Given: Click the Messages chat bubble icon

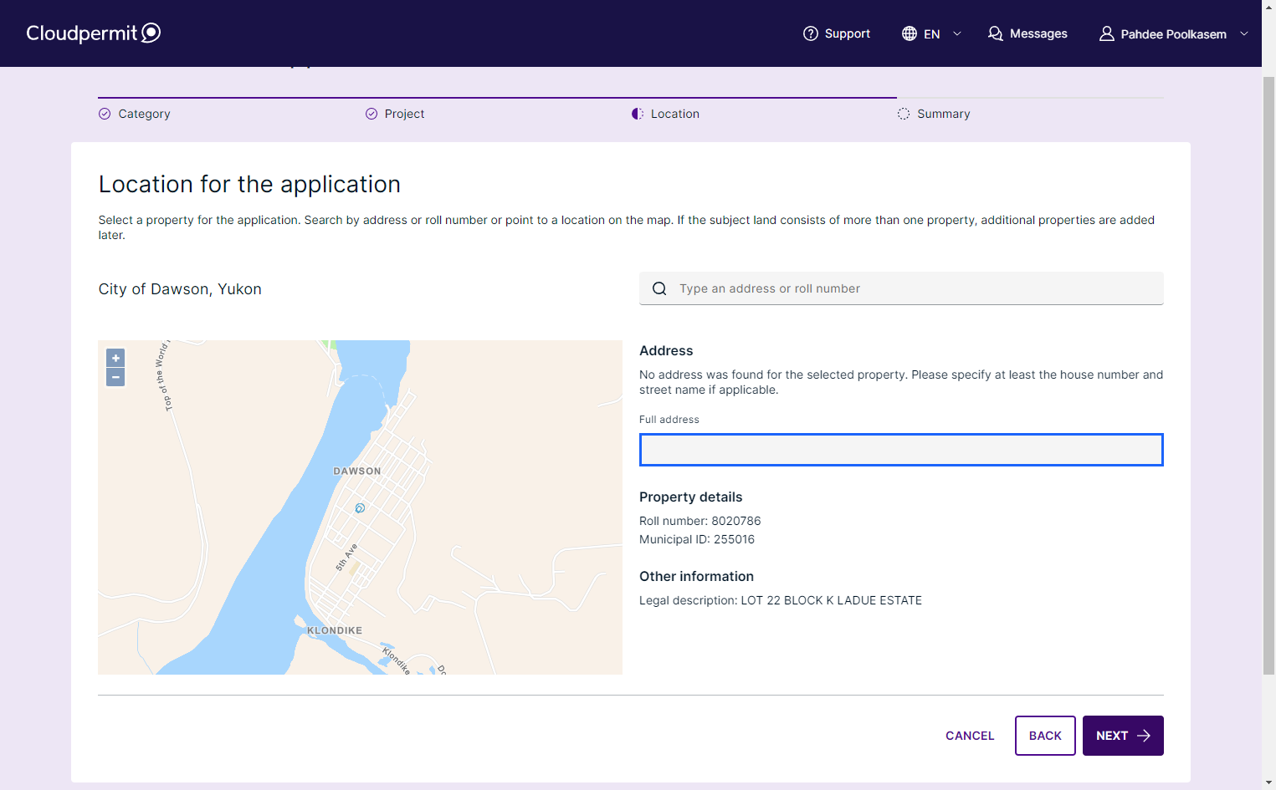Looking at the screenshot, I should [x=995, y=33].
